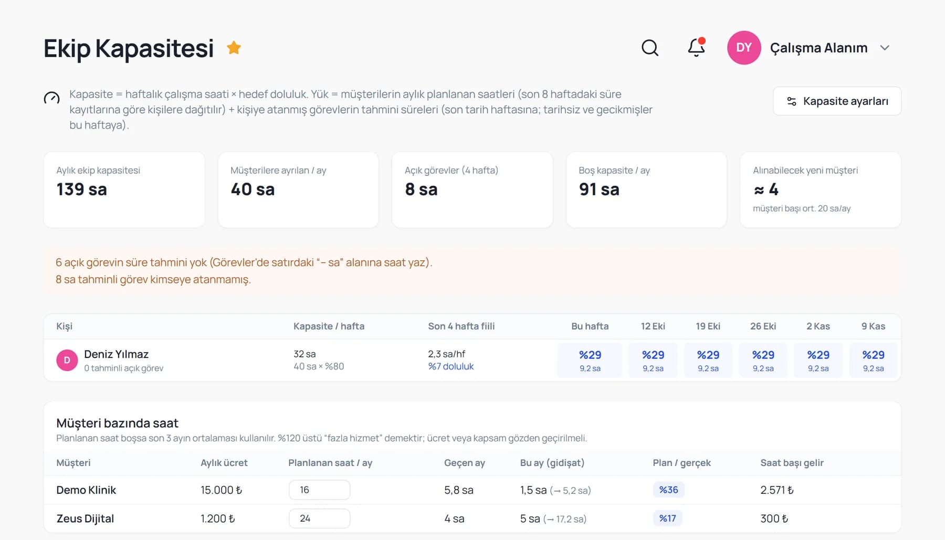Click Demo Klinik planned hours field
This screenshot has width=945, height=540.
coord(319,490)
